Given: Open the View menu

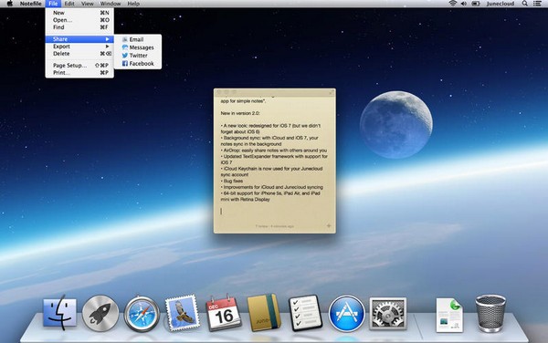Looking at the screenshot, I should 88,4.
